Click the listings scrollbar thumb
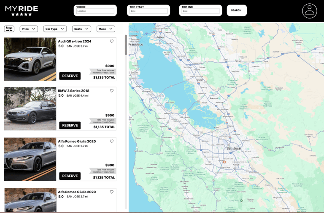This screenshot has width=324, height=213. click(x=126, y=45)
